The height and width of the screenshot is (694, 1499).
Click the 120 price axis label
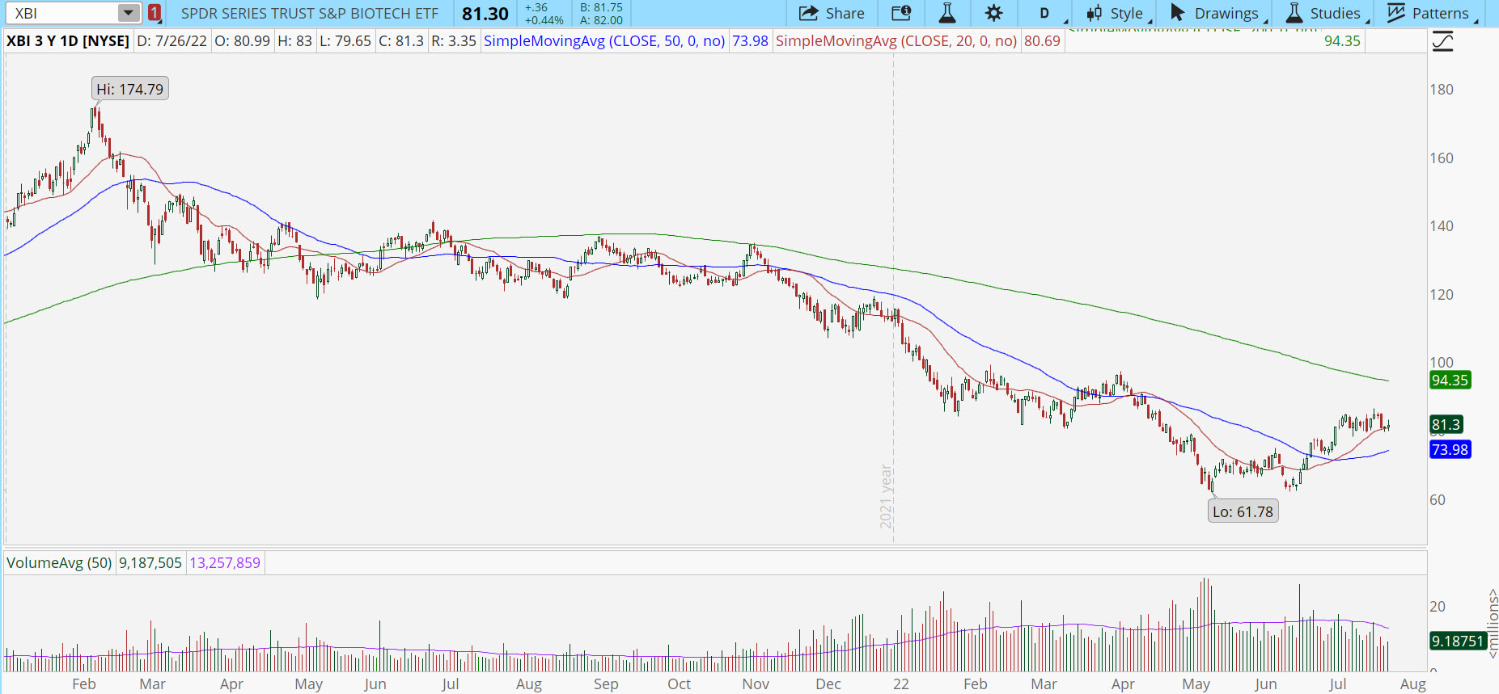click(x=1442, y=295)
